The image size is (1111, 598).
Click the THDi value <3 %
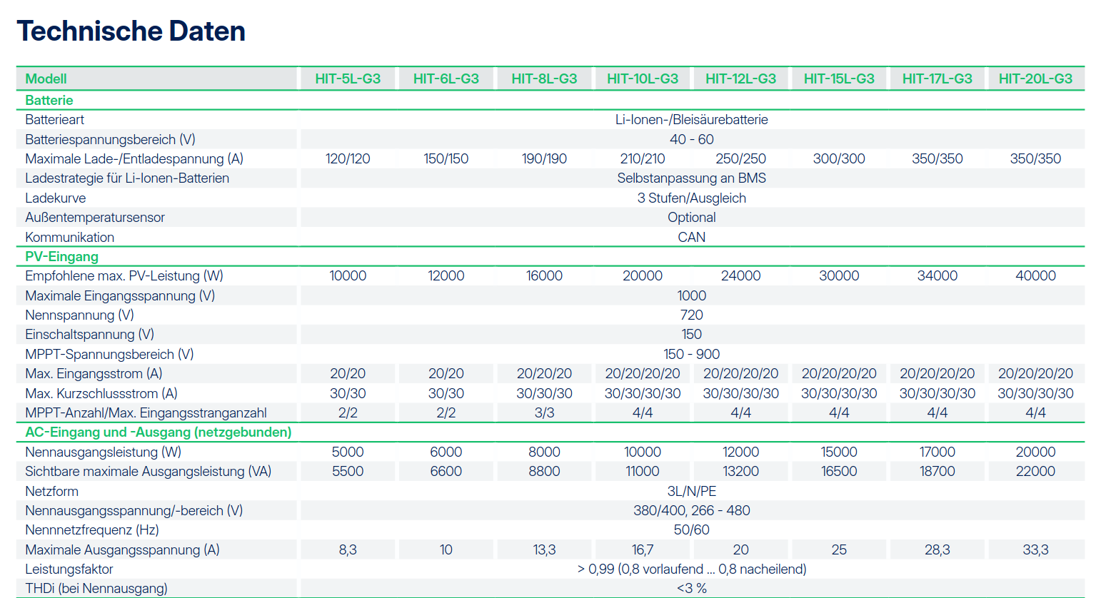pos(691,589)
